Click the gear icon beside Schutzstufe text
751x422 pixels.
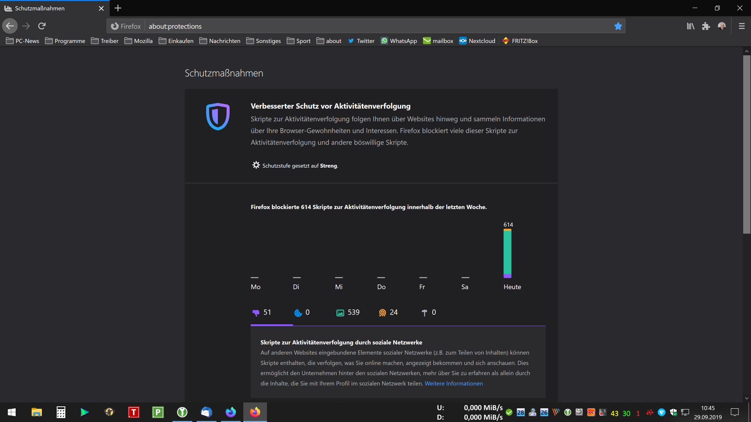click(256, 165)
